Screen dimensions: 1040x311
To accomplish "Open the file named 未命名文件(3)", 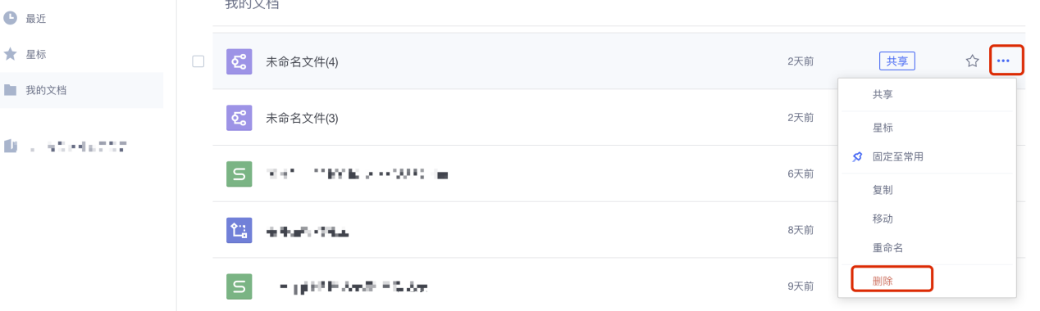I will pos(302,118).
